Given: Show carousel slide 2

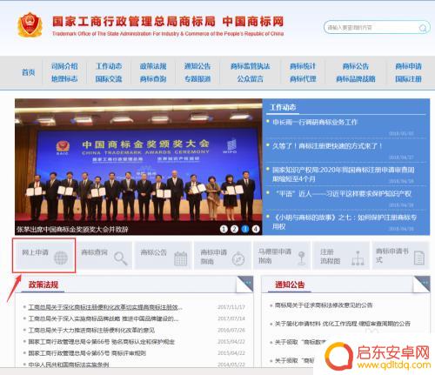Looking at the screenshot, I should point(234,229).
